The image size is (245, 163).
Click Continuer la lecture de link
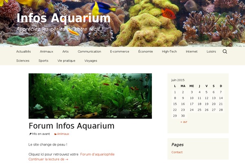point(49,159)
